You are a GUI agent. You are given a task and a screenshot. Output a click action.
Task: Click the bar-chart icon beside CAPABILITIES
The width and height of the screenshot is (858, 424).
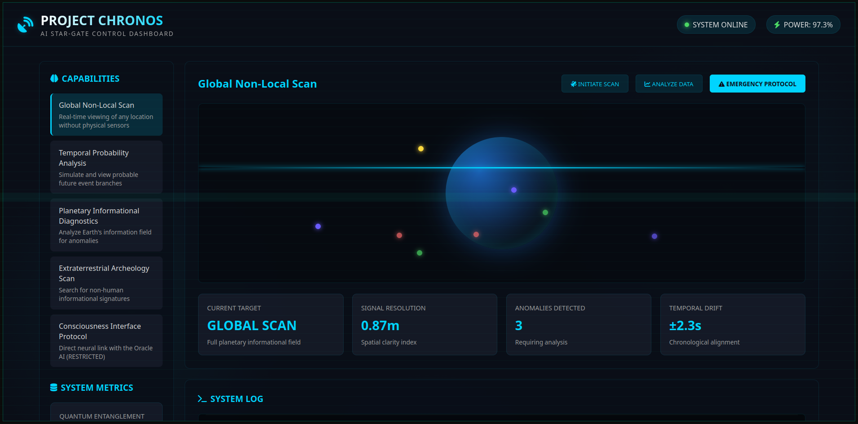click(54, 78)
